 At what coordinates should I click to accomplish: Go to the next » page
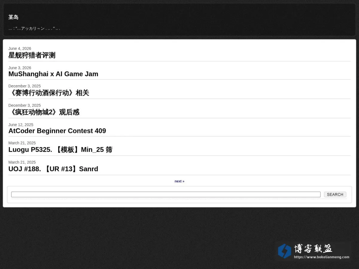tap(180, 181)
